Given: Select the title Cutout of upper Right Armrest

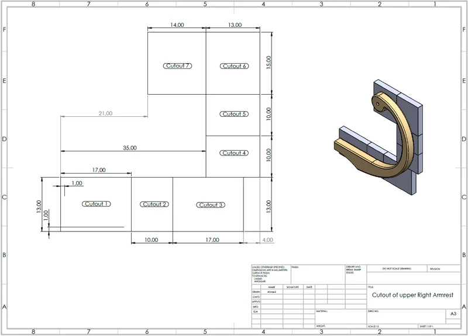Looking at the screenshot, I should (412, 295).
